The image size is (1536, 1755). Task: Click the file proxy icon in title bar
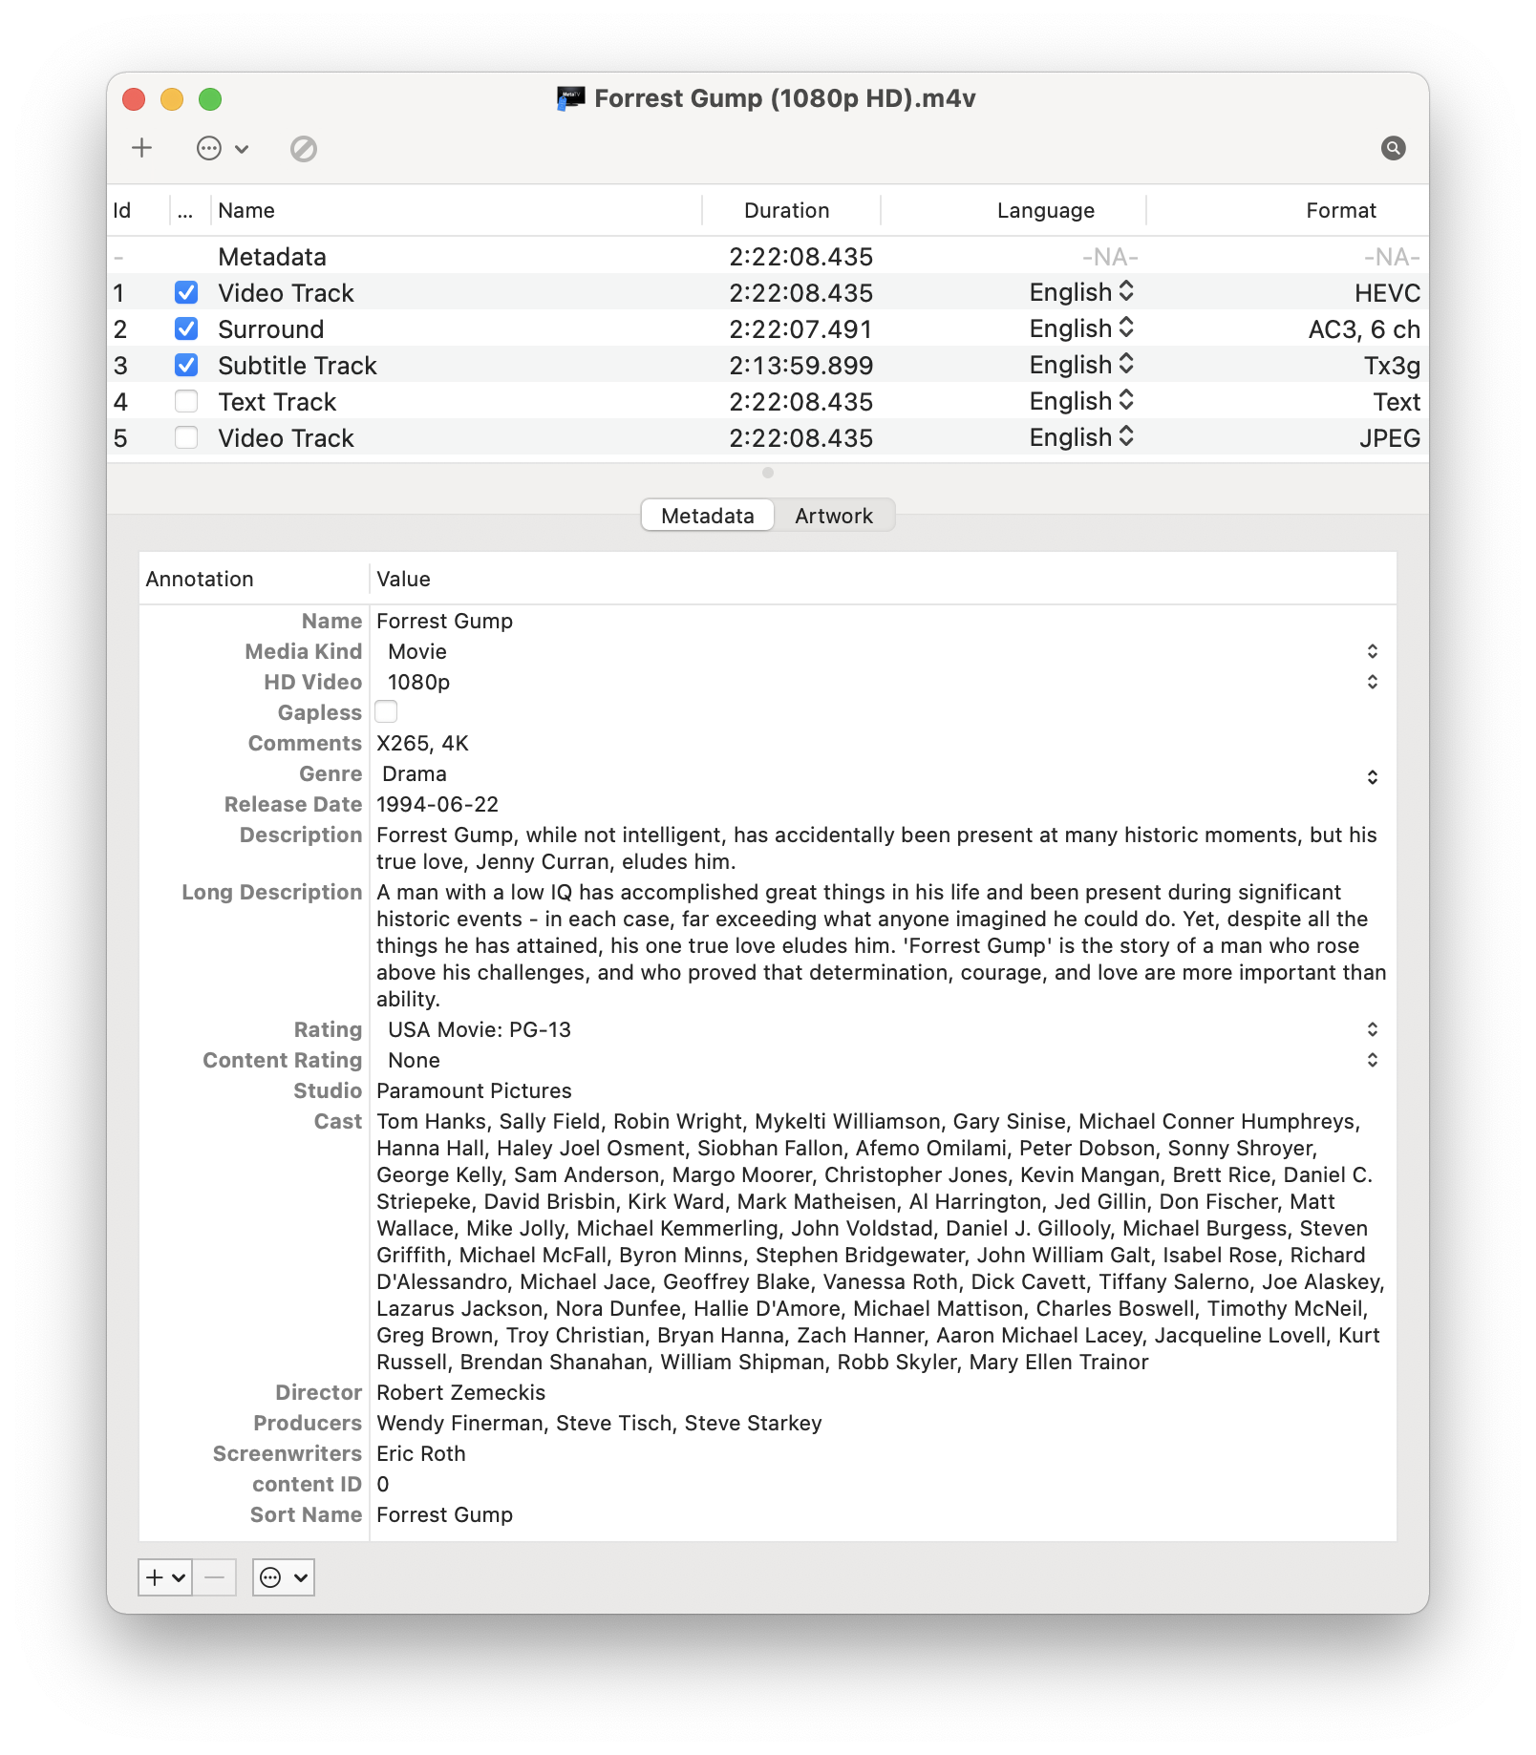570,98
